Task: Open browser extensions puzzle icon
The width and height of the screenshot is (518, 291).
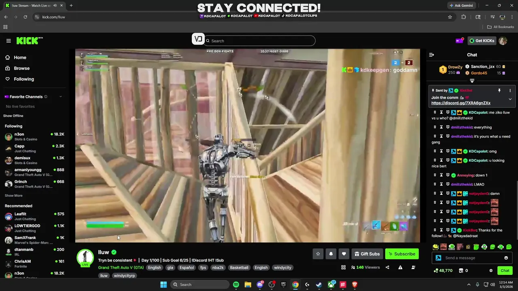Action: (x=464, y=17)
